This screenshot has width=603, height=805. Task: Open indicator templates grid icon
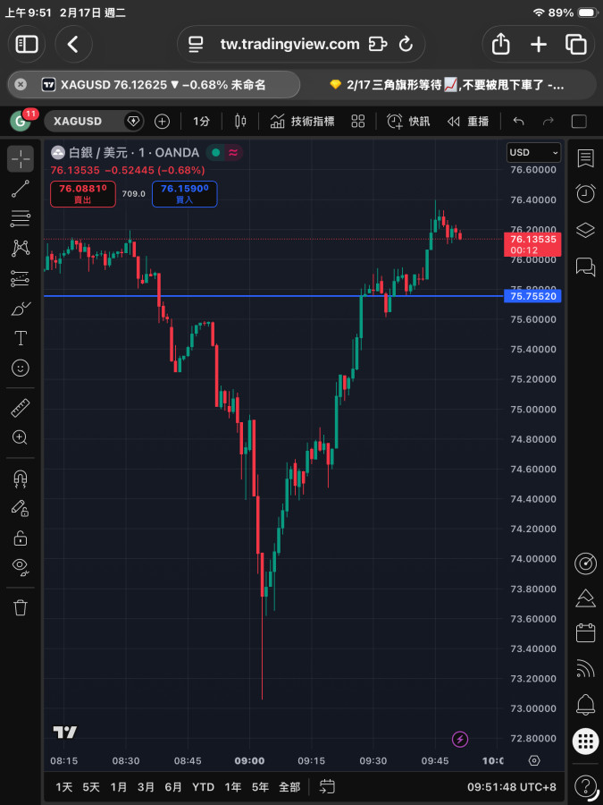[x=358, y=121]
